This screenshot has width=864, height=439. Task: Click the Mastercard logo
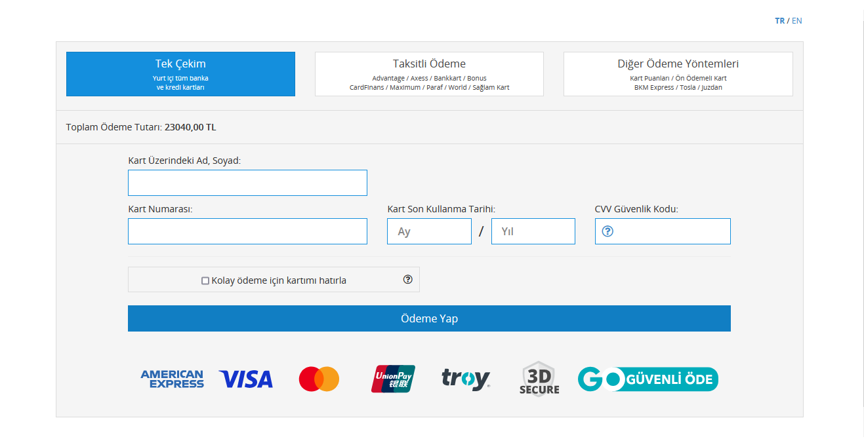319,379
